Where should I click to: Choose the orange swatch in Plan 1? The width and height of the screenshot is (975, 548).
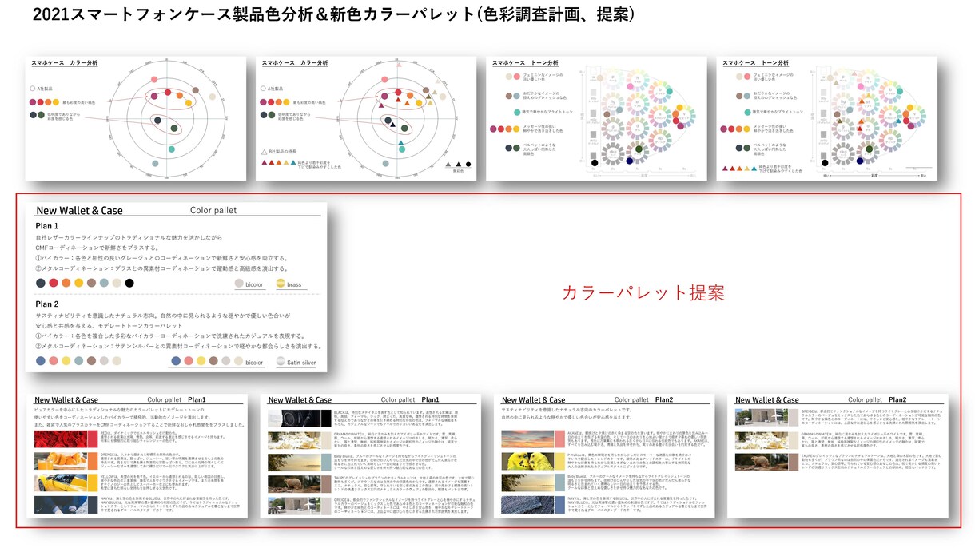coord(66,283)
